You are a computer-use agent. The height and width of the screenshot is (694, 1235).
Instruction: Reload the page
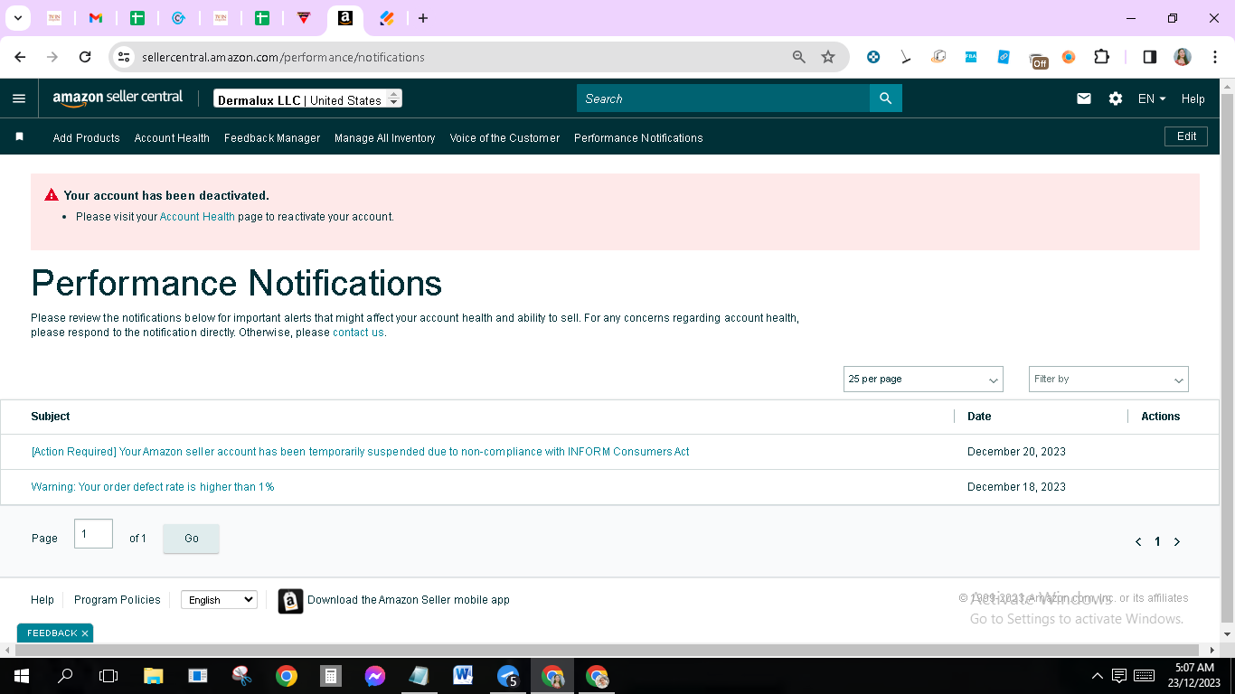click(85, 57)
